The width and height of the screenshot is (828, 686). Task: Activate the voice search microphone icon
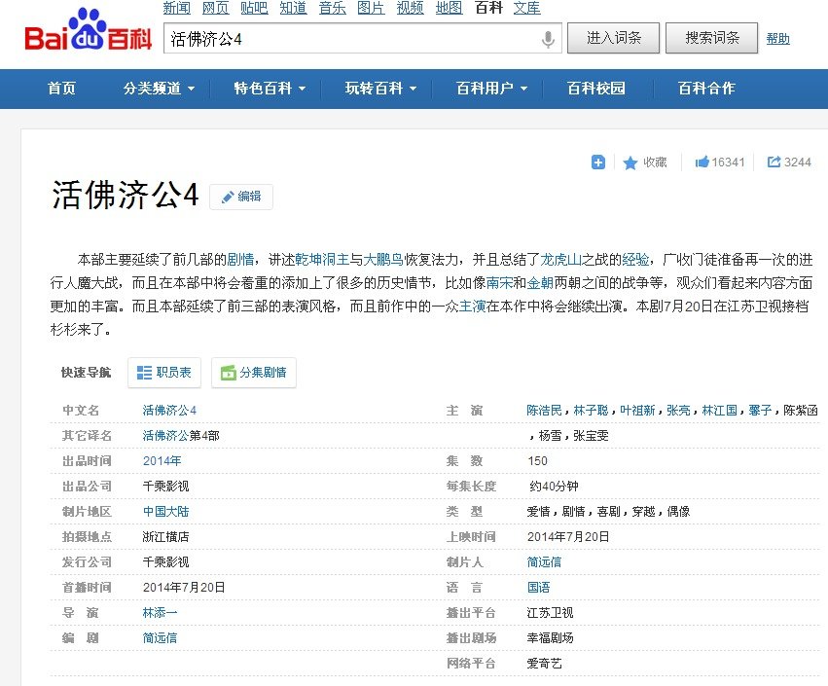coord(547,39)
